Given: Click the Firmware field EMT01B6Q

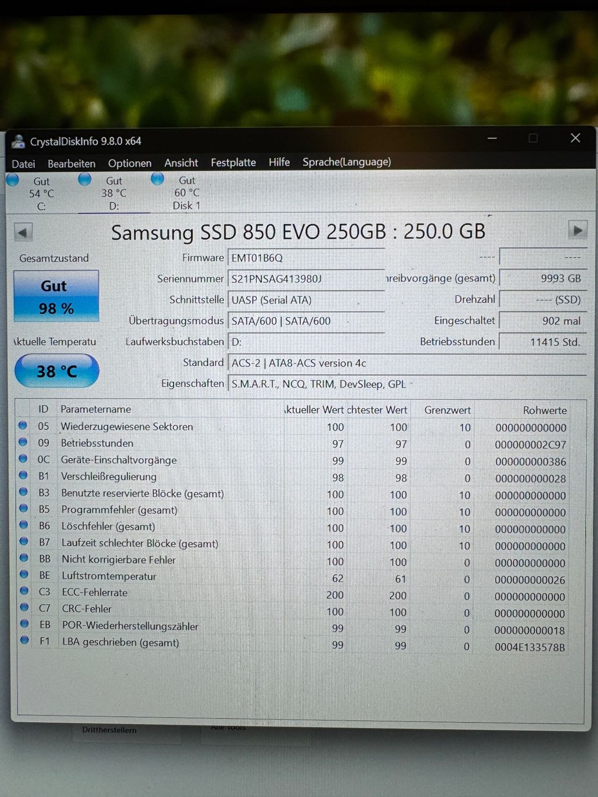Looking at the screenshot, I should 306,257.
